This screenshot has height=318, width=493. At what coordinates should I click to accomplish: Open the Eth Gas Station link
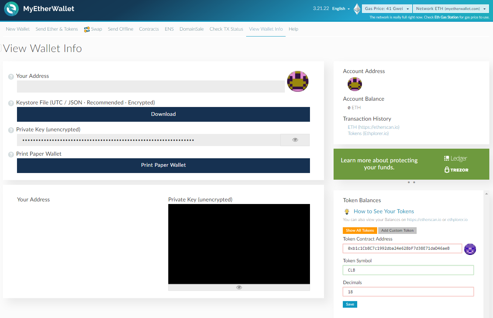[x=447, y=17]
